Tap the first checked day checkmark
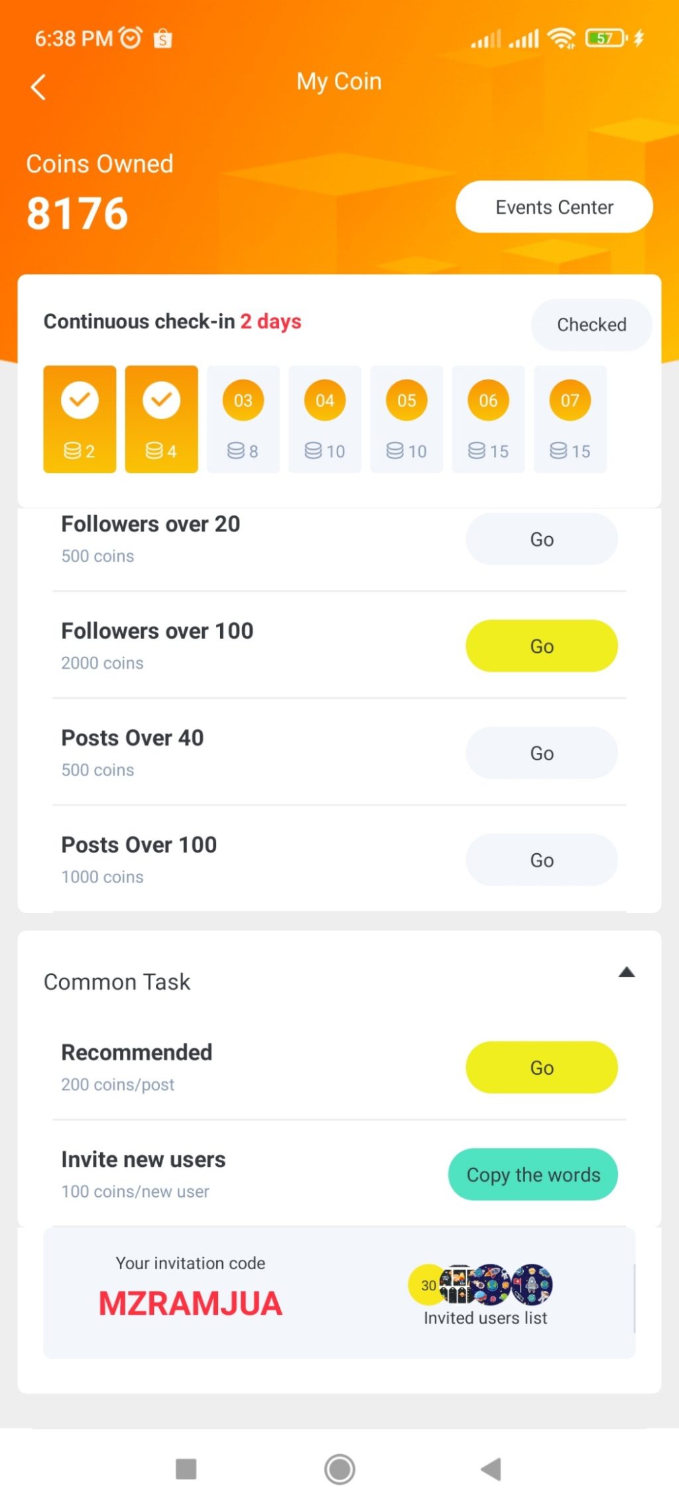Image resolution: width=679 pixels, height=1510 pixels. point(80,399)
